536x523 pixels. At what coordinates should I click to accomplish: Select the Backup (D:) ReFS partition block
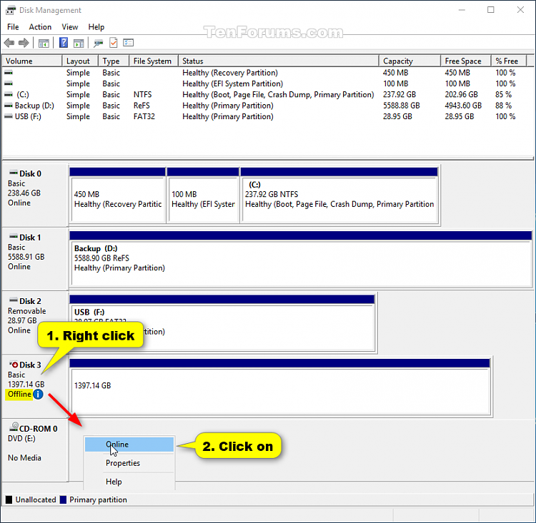(x=301, y=259)
